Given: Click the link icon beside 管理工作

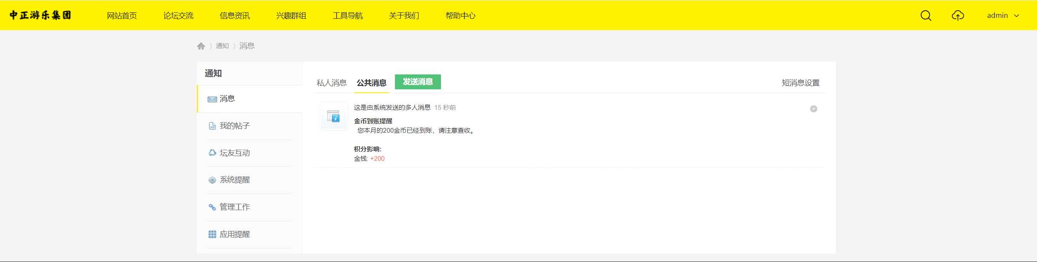Looking at the screenshot, I should pyautogui.click(x=212, y=207).
